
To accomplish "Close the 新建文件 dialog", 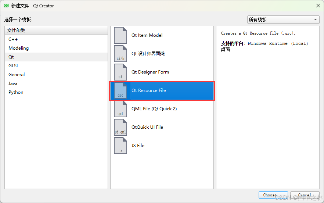I will (318, 6).
